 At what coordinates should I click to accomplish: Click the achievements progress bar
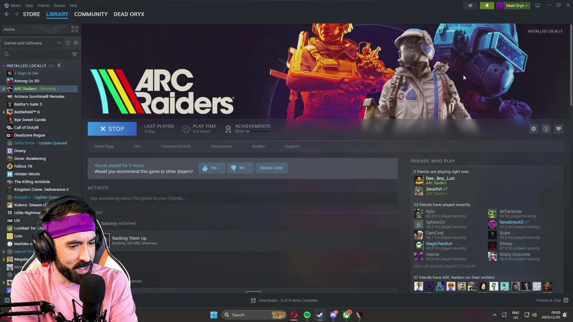point(258,131)
